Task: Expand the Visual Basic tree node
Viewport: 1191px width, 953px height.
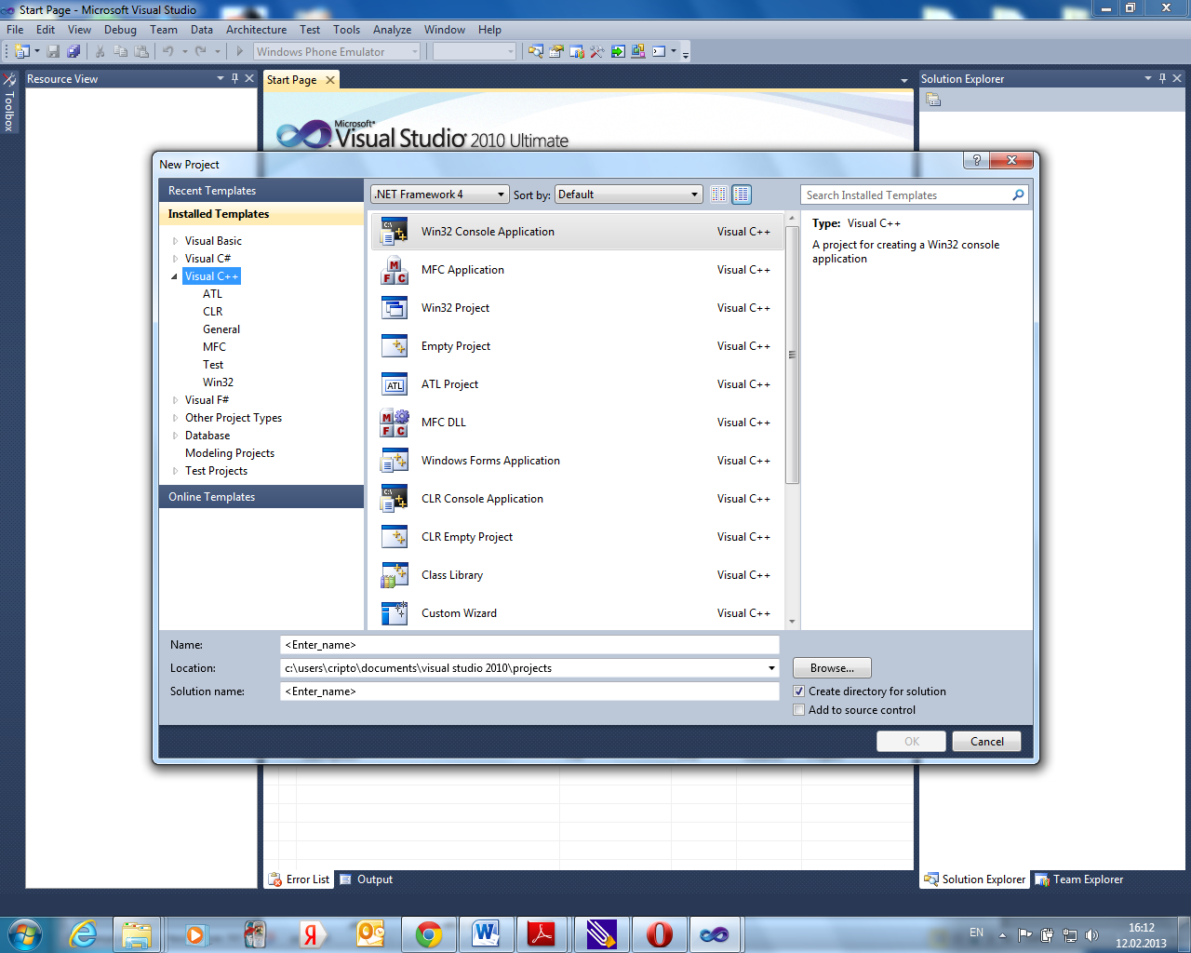Action: pyautogui.click(x=175, y=241)
